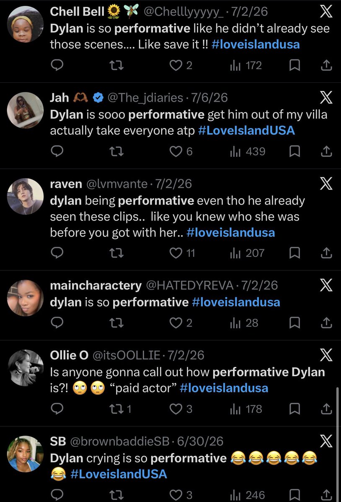Open X logo menu on Chell Bell's tweet
Screen dimensions: 341x502
[326, 12]
